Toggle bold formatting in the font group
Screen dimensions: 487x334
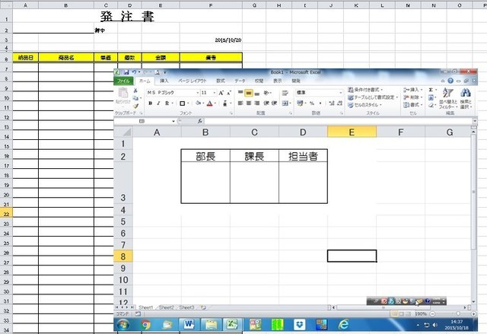pyautogui.click(x=150, y=103)
